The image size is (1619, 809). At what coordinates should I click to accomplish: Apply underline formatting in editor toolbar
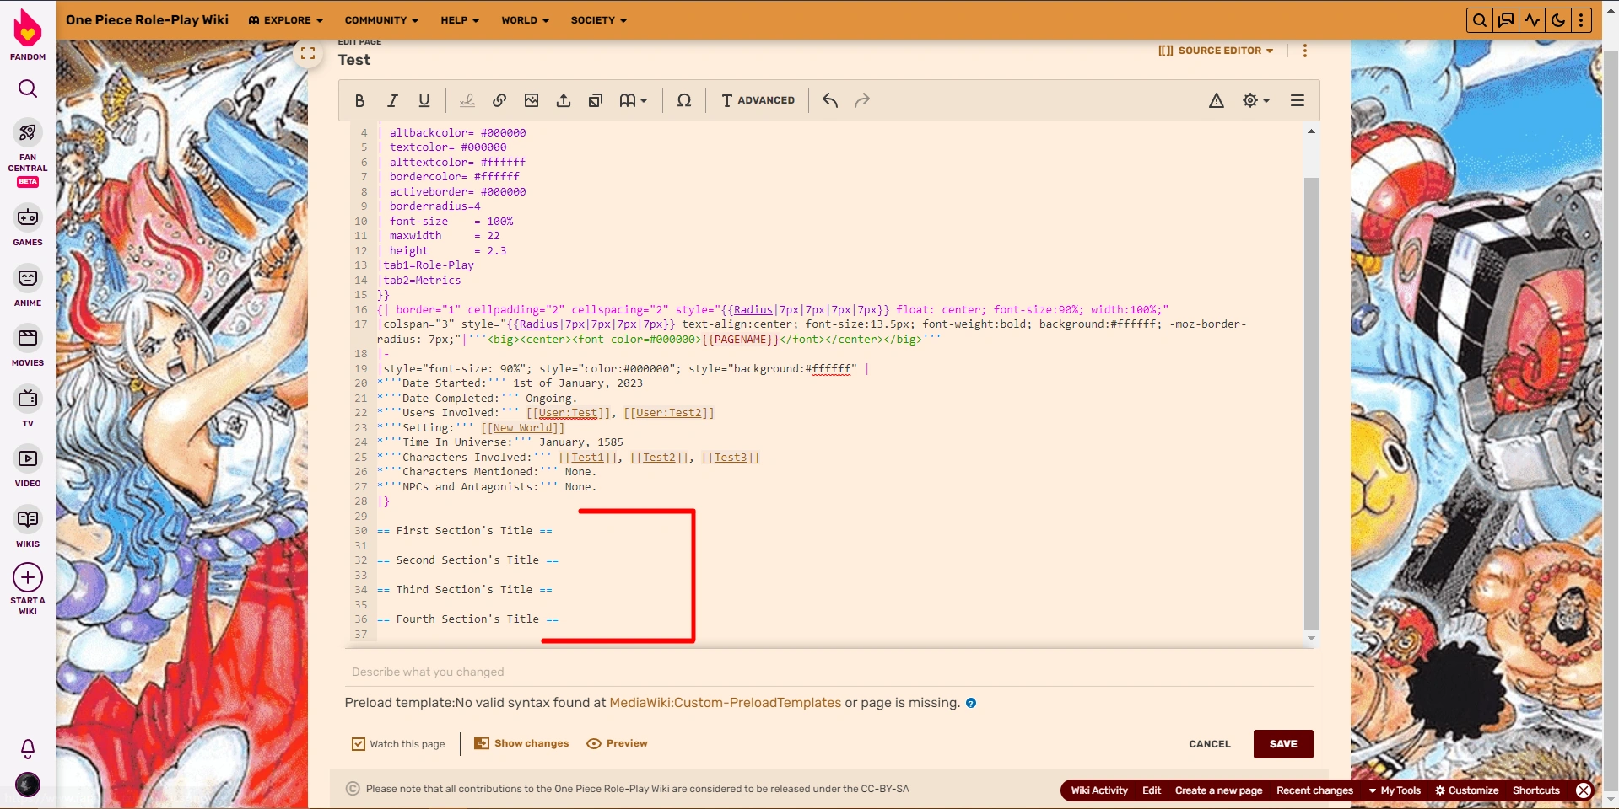point(424,100)
